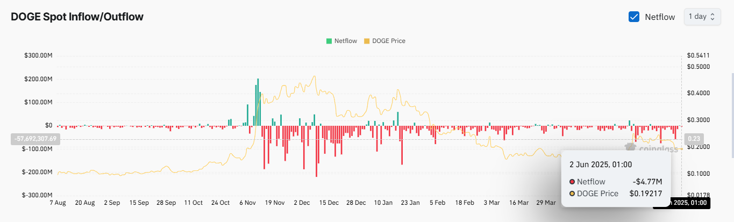This screenshot has height=222, width=734.
Task: Click the 2 Dec date label
Action: (x=302, y=203)
